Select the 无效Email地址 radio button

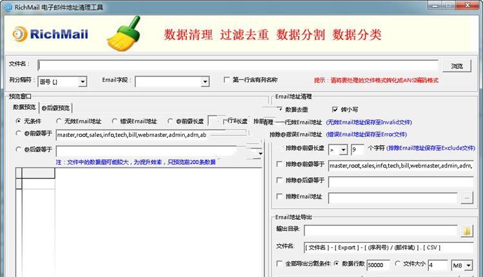(59, 121)
